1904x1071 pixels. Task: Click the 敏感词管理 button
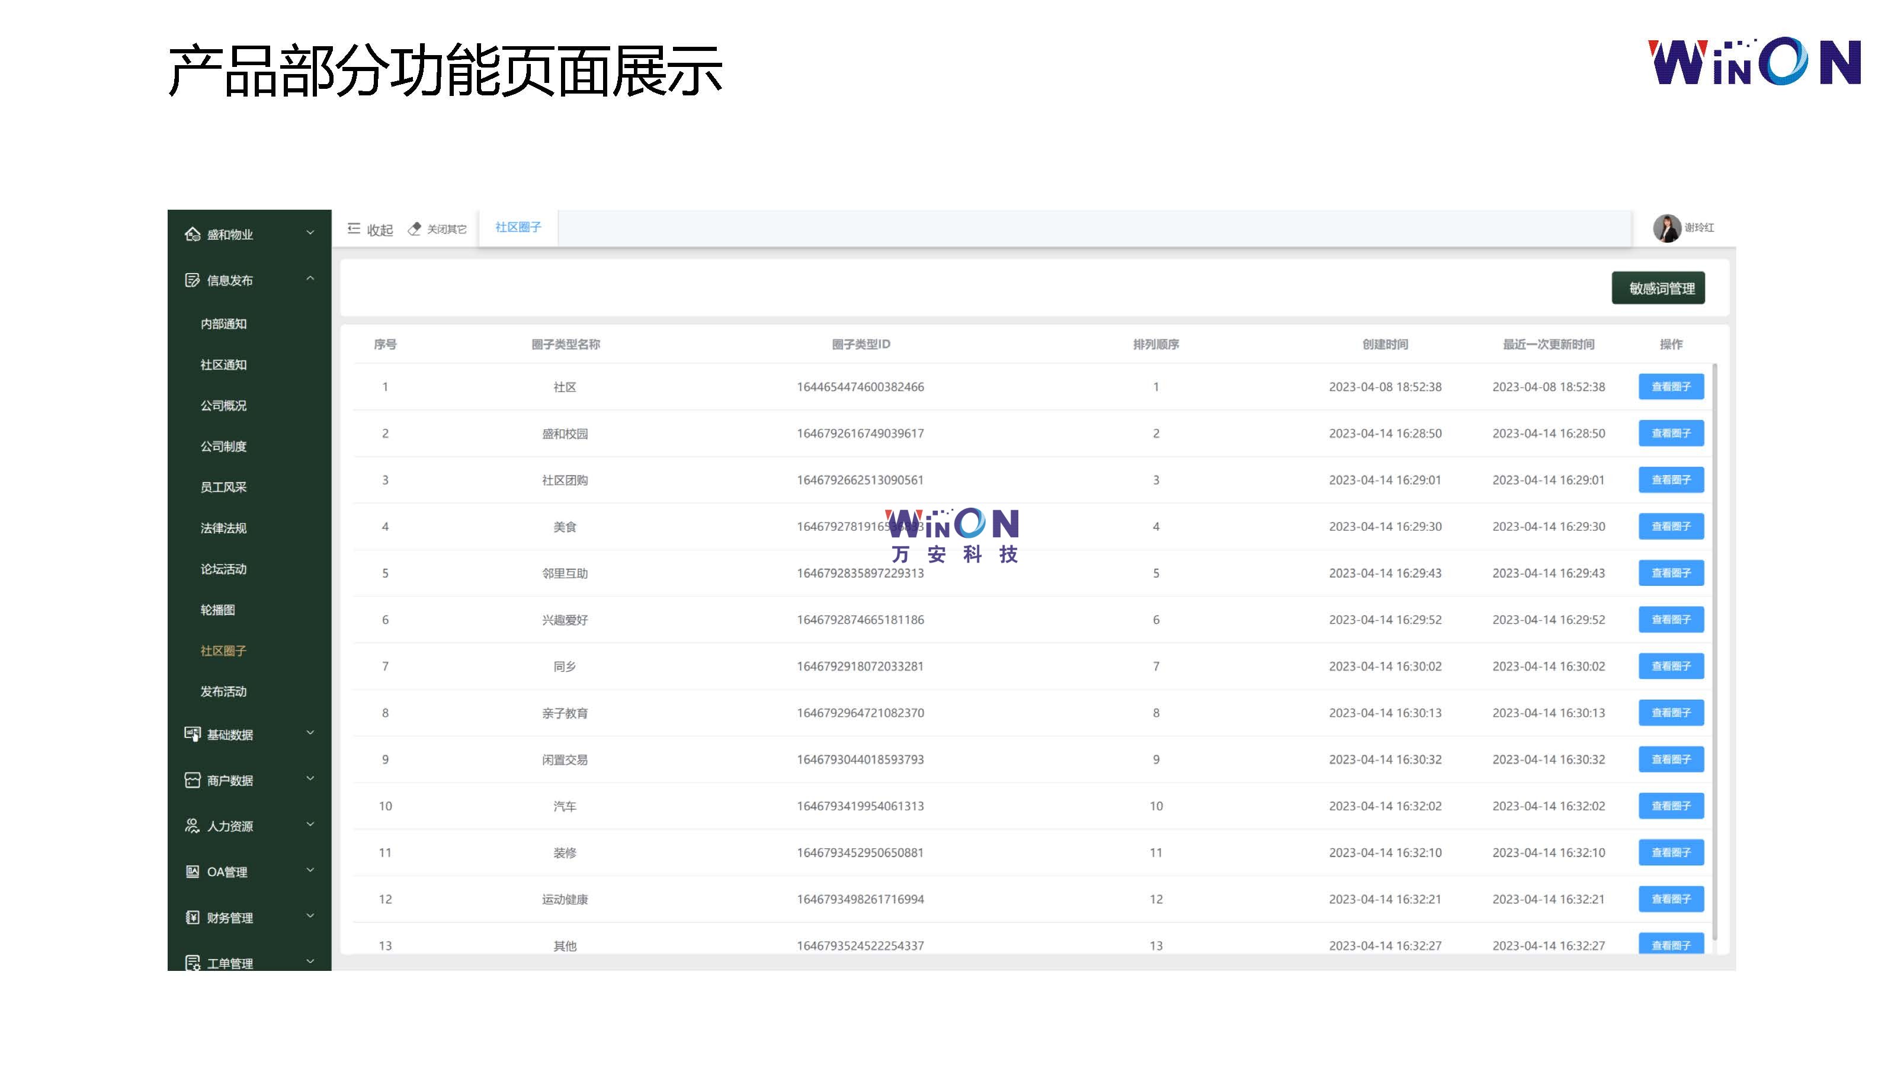click(1658, 288)
